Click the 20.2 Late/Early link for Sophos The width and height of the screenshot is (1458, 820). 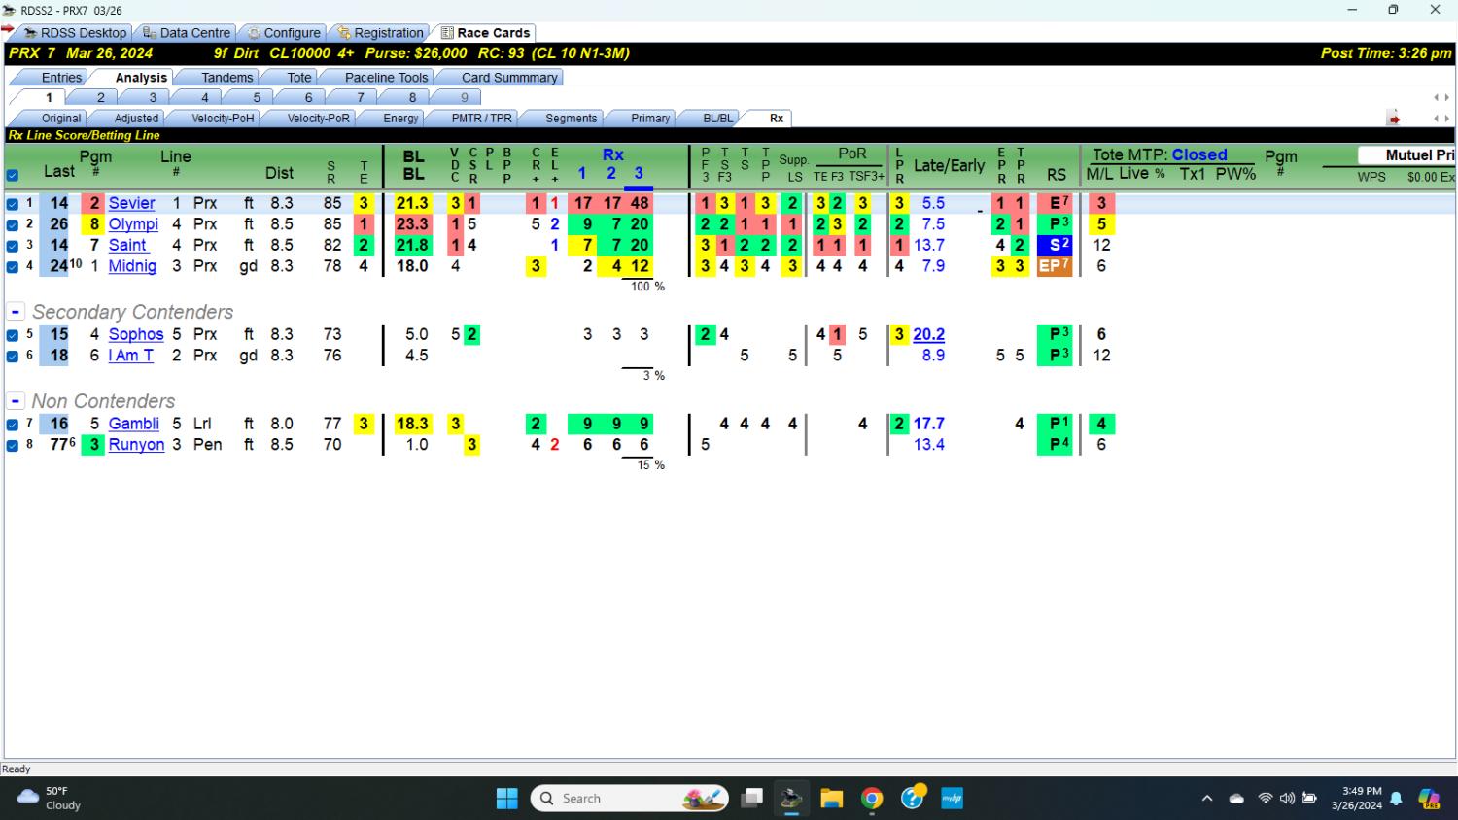coord(928,334)
